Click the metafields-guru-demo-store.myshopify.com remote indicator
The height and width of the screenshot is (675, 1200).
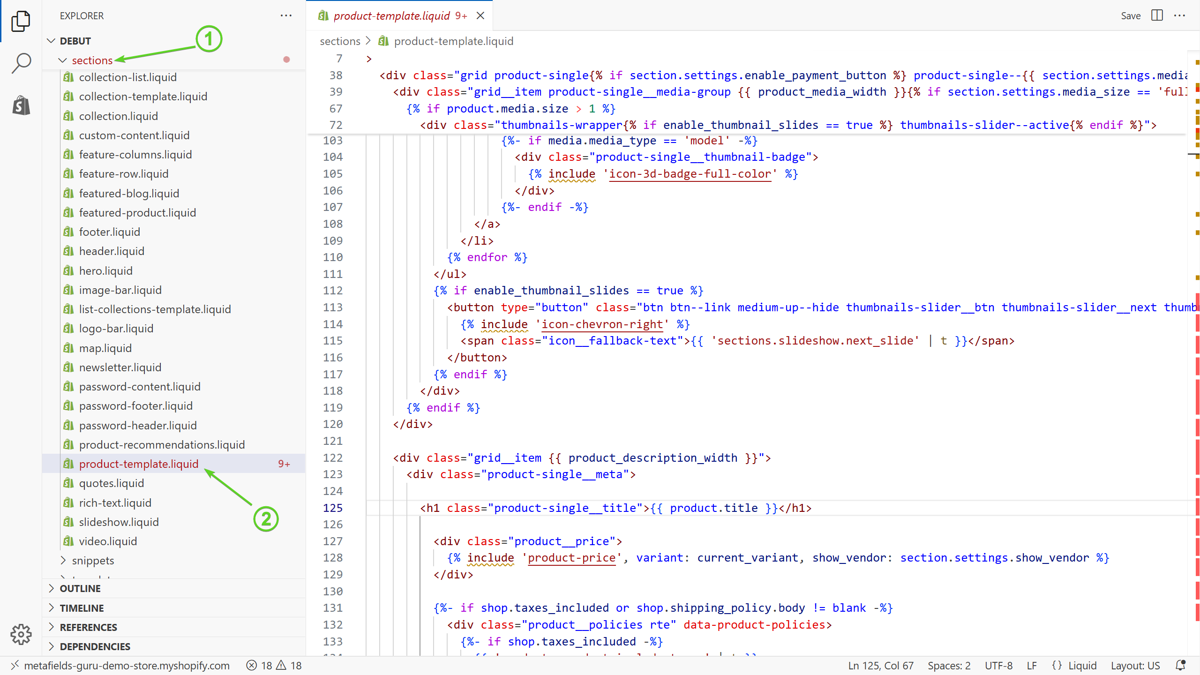tap(121, 665)
